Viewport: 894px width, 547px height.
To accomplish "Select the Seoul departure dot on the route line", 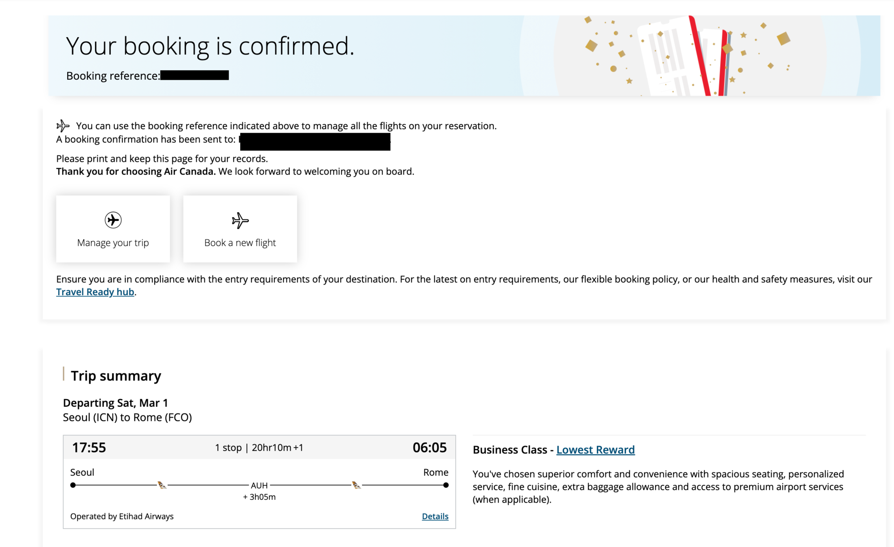I will pos(73,485).
